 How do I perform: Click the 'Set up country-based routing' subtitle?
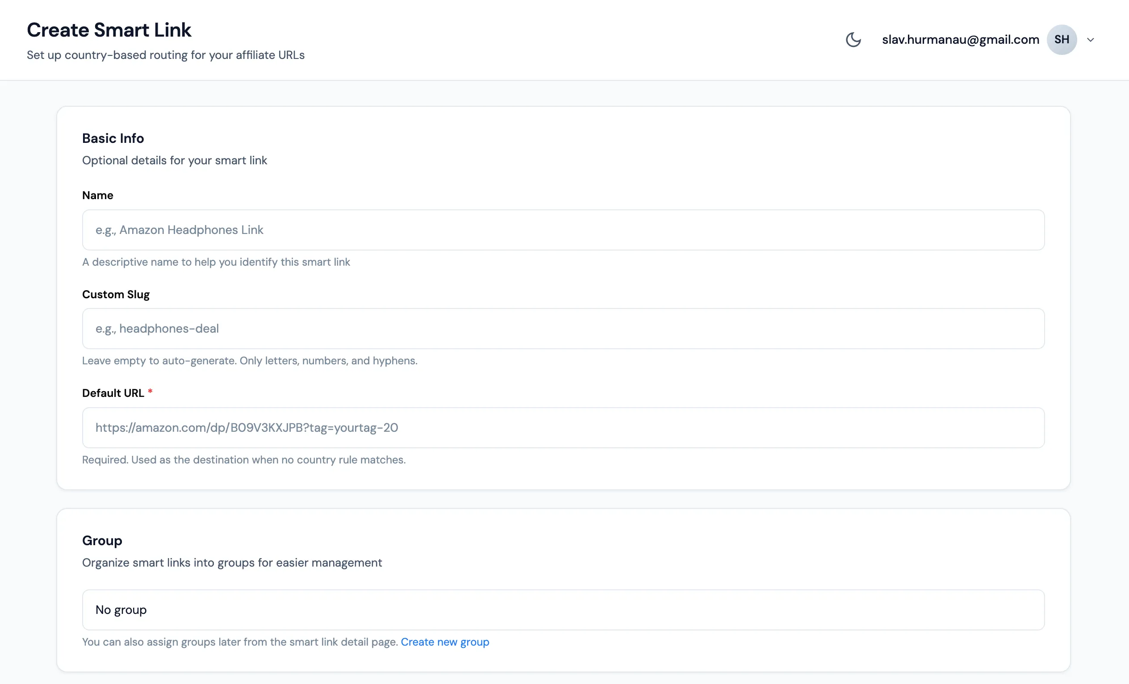[x=165, y=55]
